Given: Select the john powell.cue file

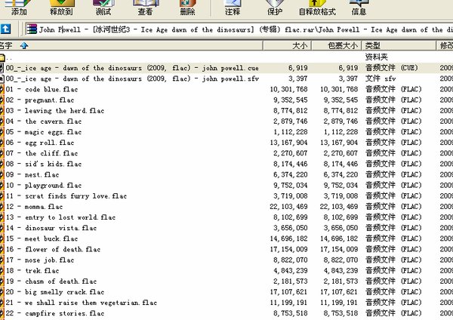Looking at the screenshot, I should click(130, 68).
